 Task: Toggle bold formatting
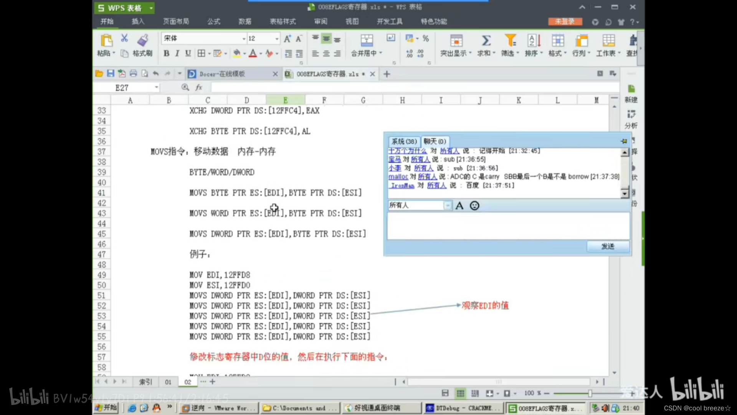tap(166, 53)
